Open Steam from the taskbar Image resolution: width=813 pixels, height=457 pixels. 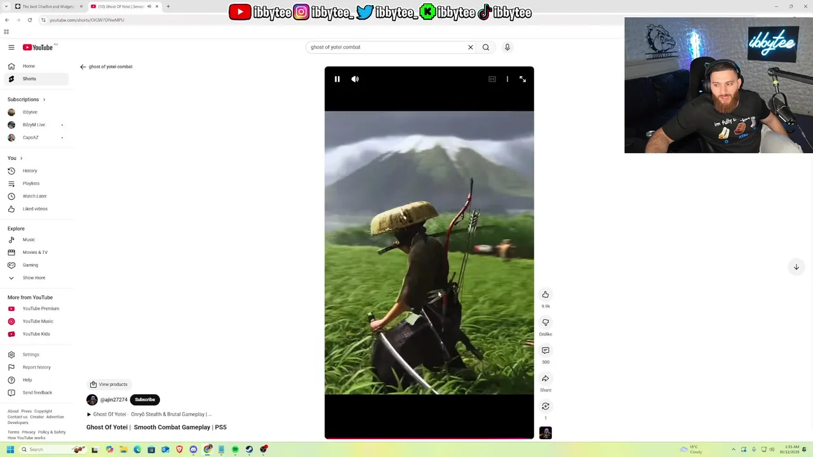[x=249, y=449]
